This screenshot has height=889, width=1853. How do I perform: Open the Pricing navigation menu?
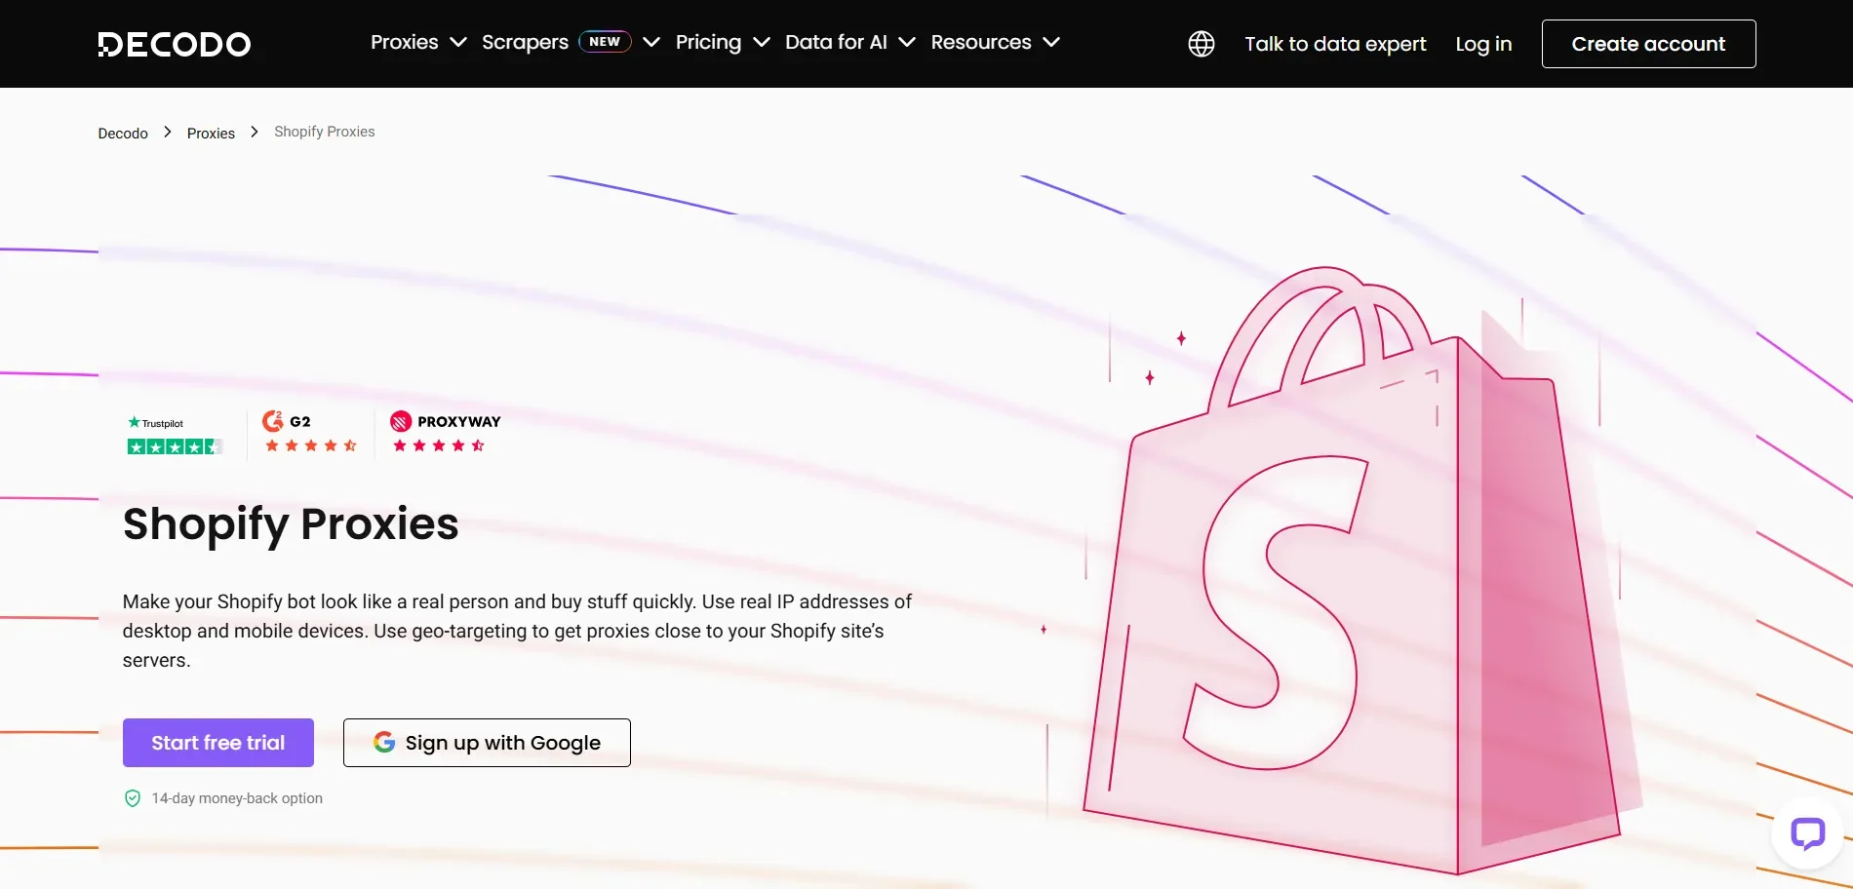pos(708,42)
